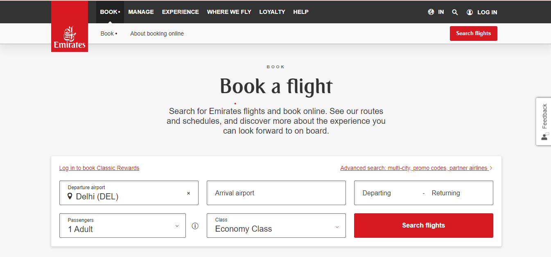Click the large red Search flights button
The height and width of the screenshot is (257, 551).
tap(423, 226)
